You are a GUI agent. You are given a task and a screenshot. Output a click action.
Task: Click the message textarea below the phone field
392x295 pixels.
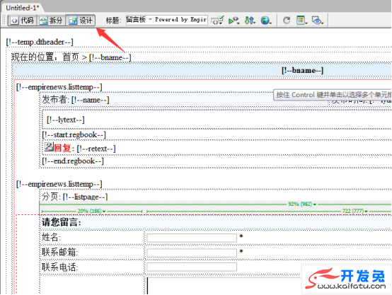point(224,286)
